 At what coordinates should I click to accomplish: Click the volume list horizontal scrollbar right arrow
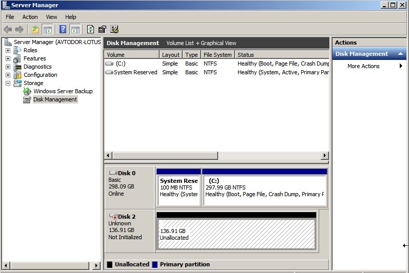coord(325,155)
